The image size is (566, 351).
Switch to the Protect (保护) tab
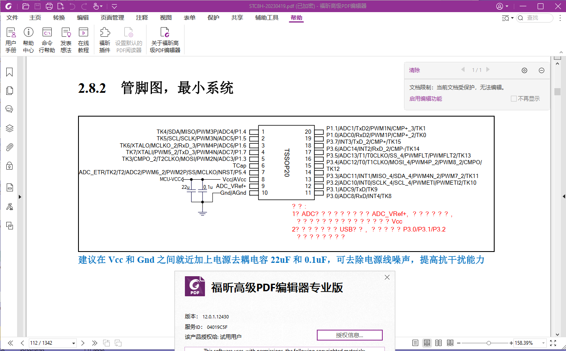[213, 18]
